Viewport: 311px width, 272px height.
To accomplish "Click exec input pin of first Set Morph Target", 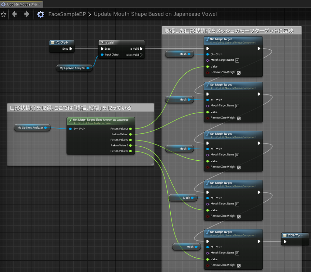I will [207, 48].
